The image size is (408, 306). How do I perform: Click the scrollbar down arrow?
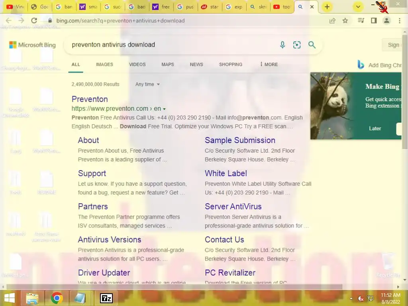(405, 280)
